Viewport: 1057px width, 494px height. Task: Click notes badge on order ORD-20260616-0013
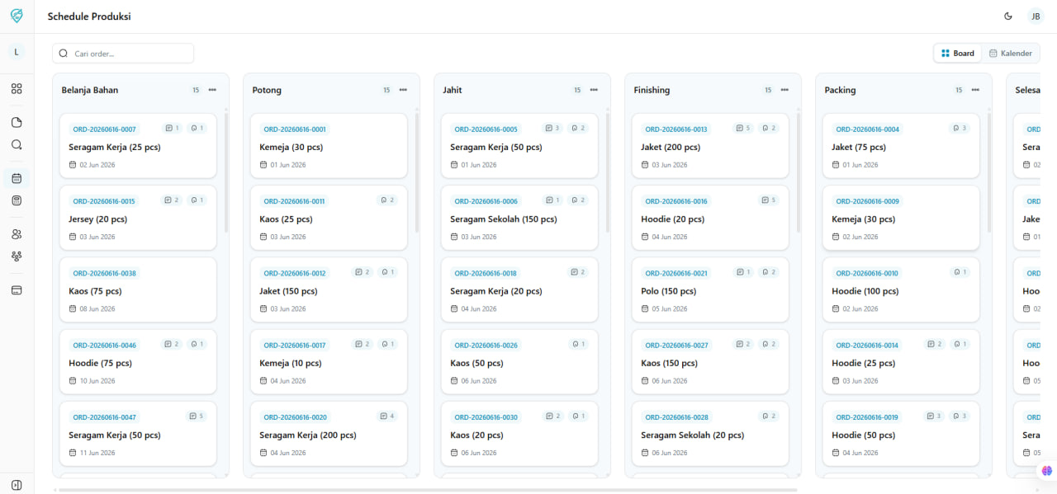click(x=744, y=129)
